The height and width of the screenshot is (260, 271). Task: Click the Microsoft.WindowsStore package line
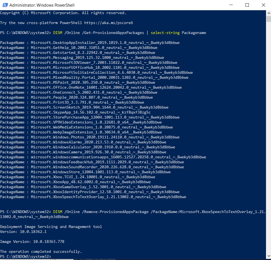[x=85, y=172]
